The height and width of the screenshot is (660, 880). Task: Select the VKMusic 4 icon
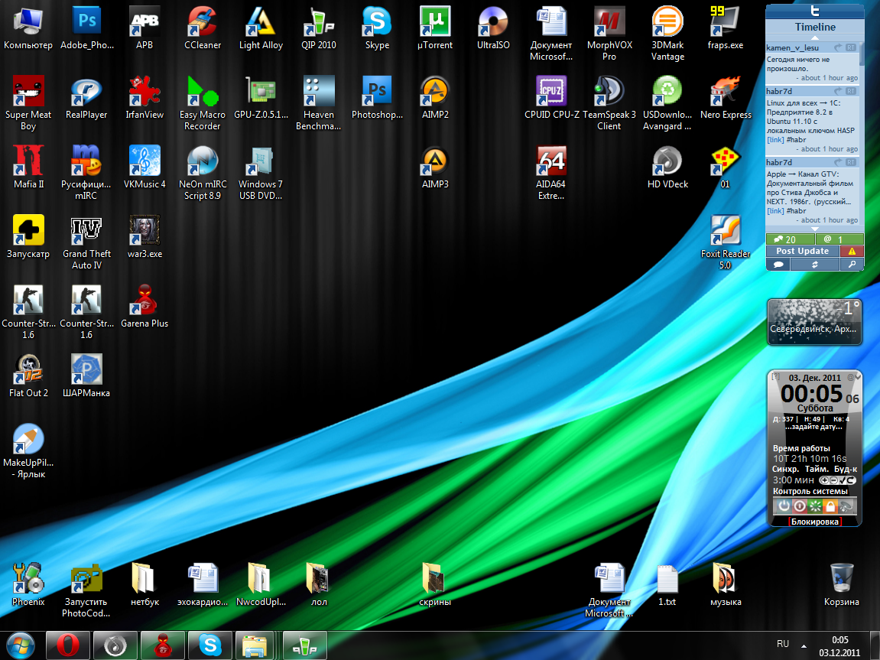pos(145,167)
